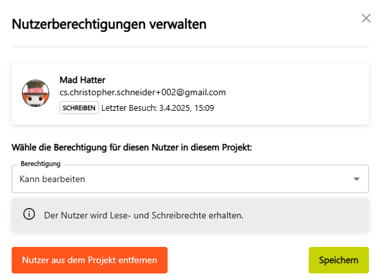Viewport: 376px width, 278px height.
Task: Open the 'Kann bearbeiten' permission selector
Action: coord(190,179)
